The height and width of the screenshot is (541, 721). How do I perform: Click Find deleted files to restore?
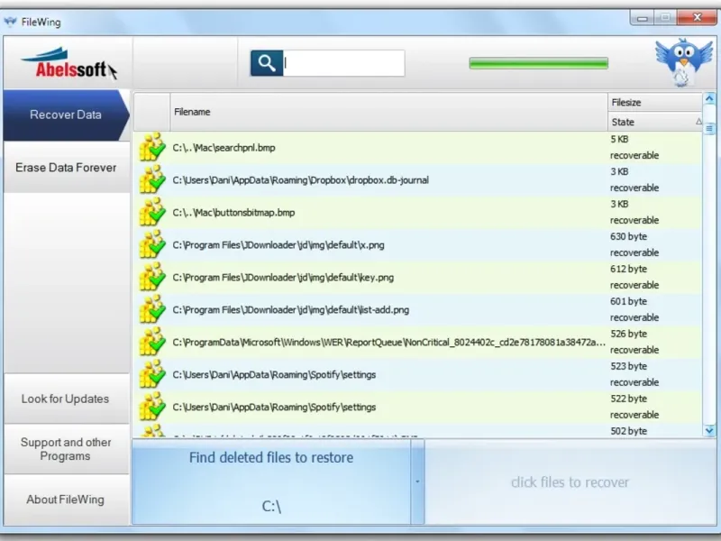[271, 481]
